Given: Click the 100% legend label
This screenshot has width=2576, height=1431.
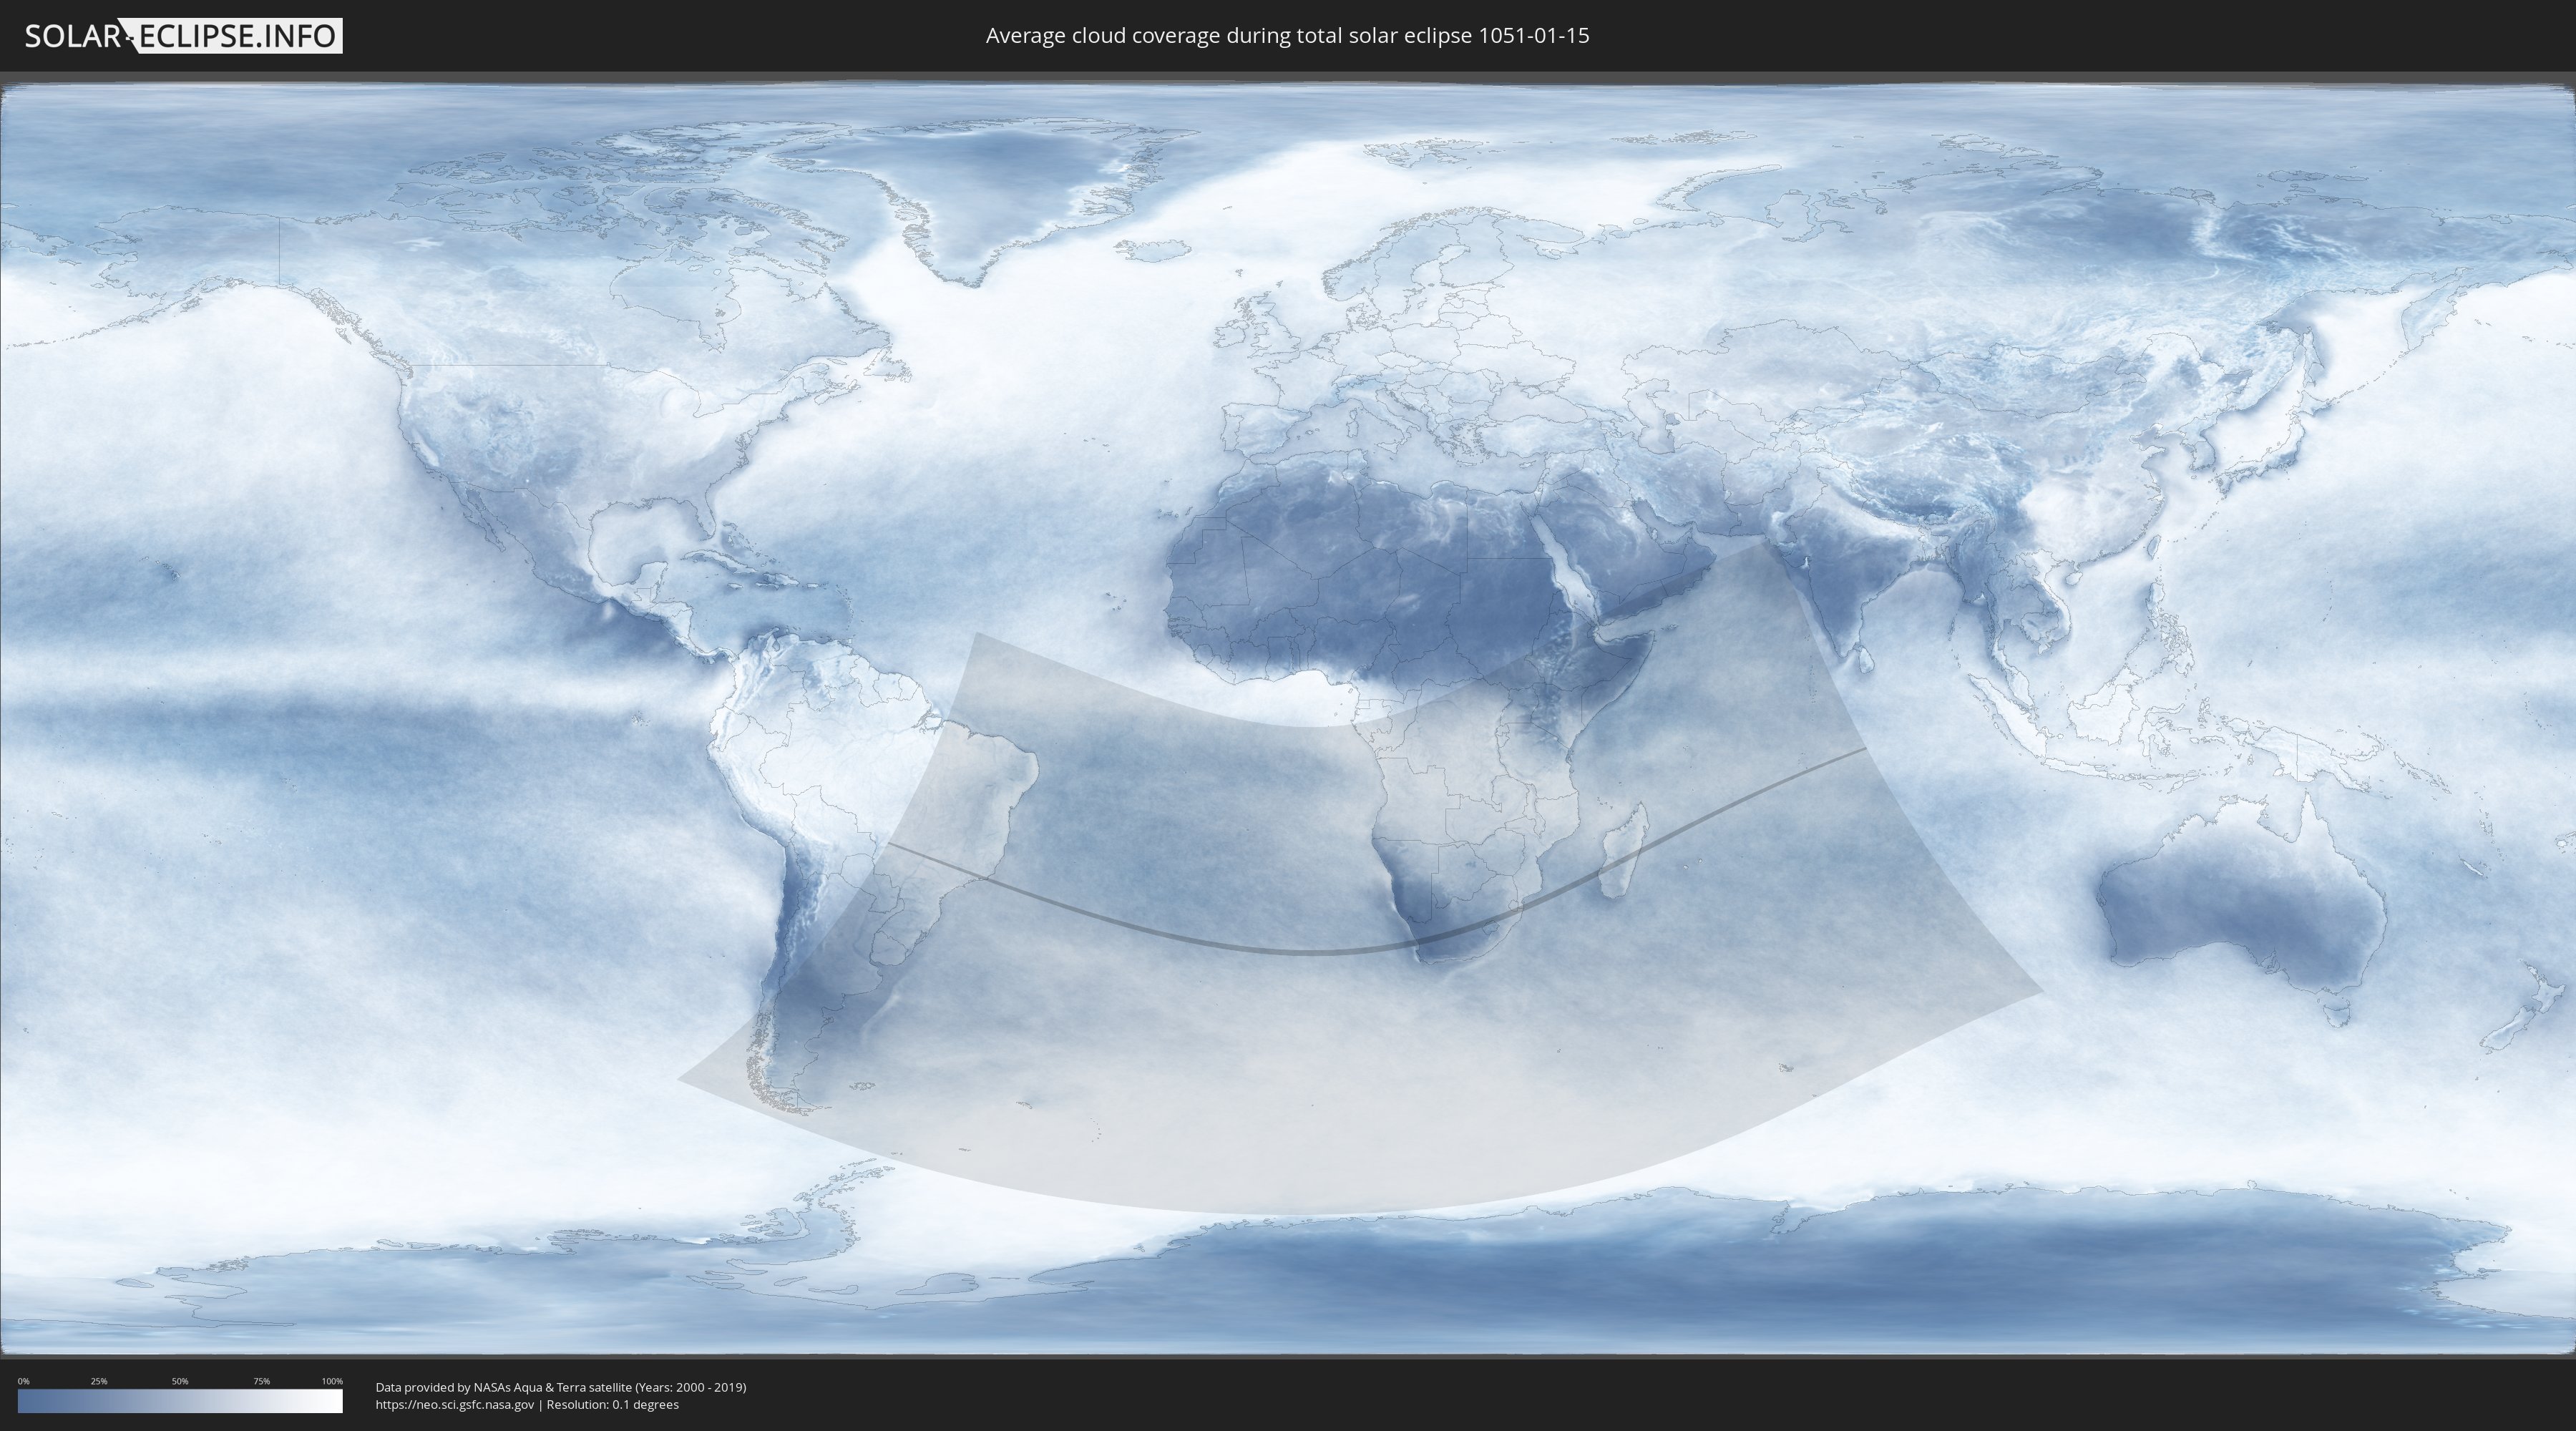Looking at the screenshot, I should pyautogui.click(x=332, y=1381).
